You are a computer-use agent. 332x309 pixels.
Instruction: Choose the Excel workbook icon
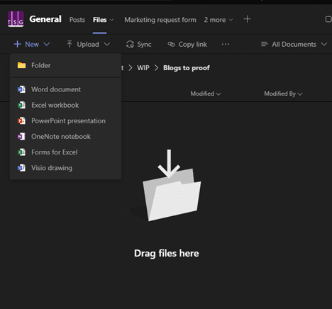click(21, 105)
